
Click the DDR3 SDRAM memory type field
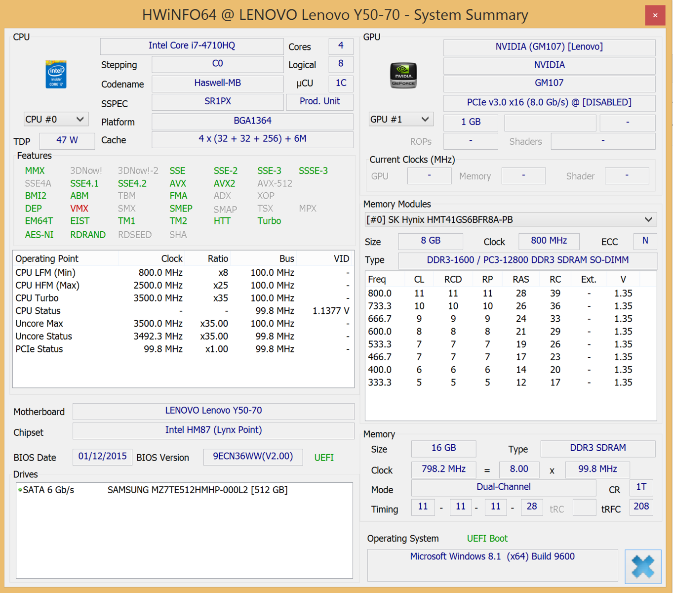(x=598, y=449)
